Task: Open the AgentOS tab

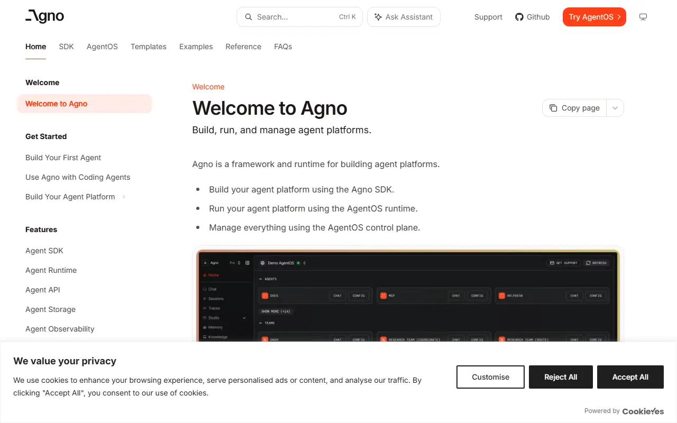Action: point(102,47)
